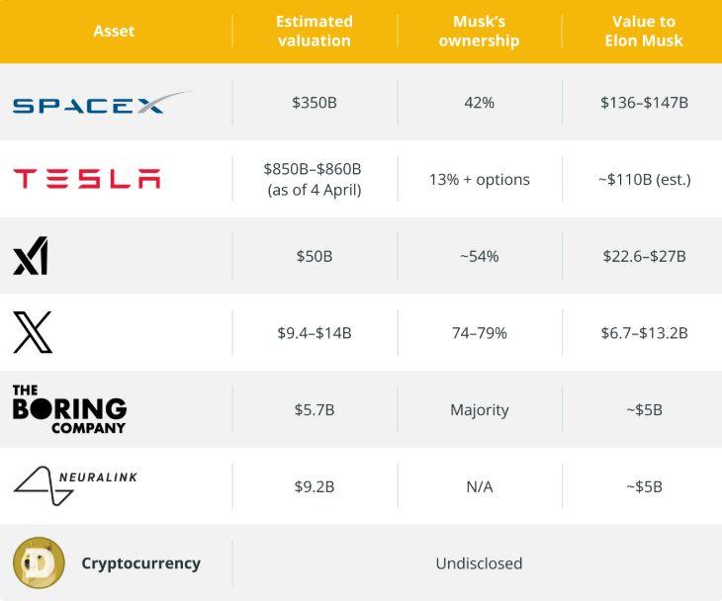
Task: Click the Neuralink logo
Action: [75, 485]
